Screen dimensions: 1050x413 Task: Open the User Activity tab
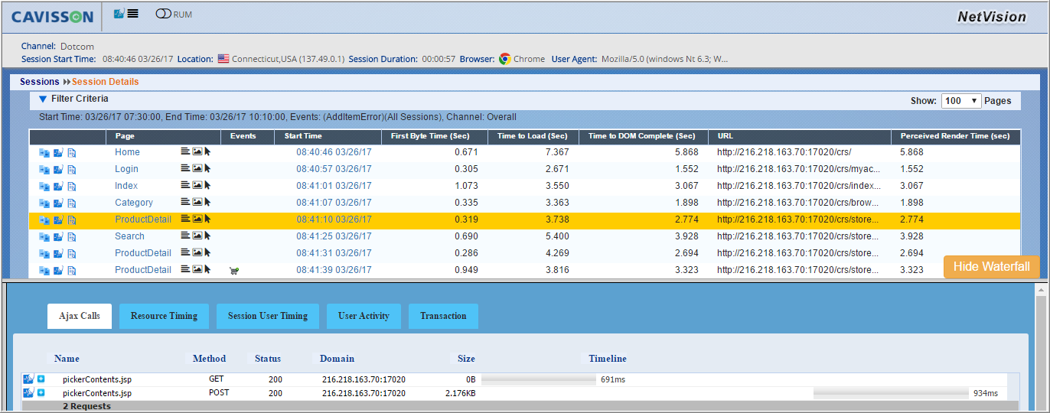point(364,316)
